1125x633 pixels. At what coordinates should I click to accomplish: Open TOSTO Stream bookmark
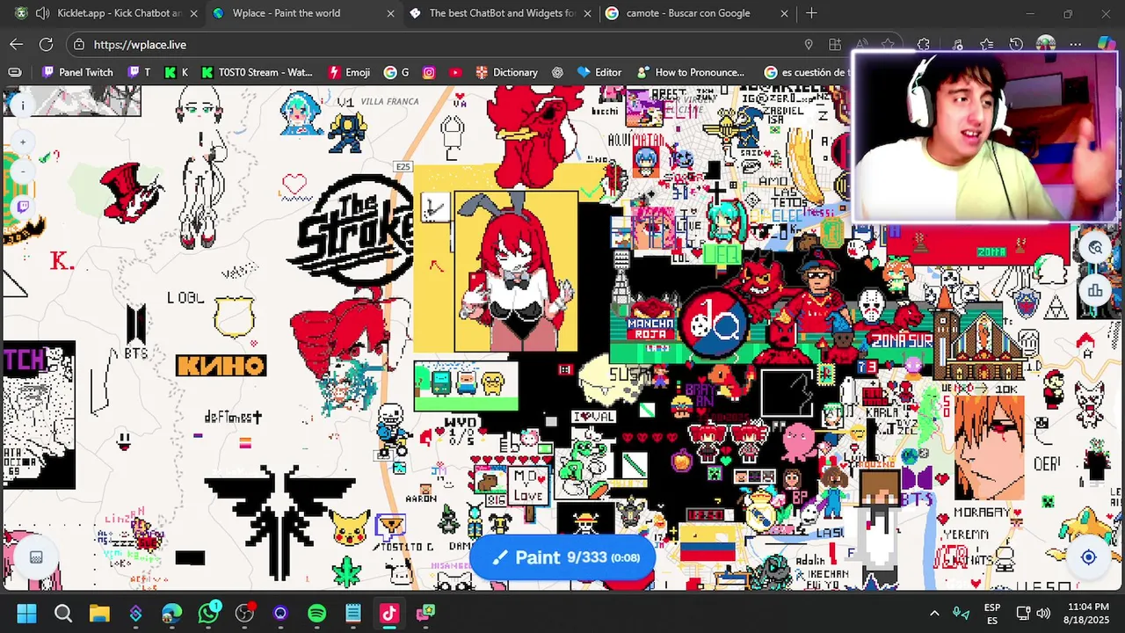click(x=257, y=72)
